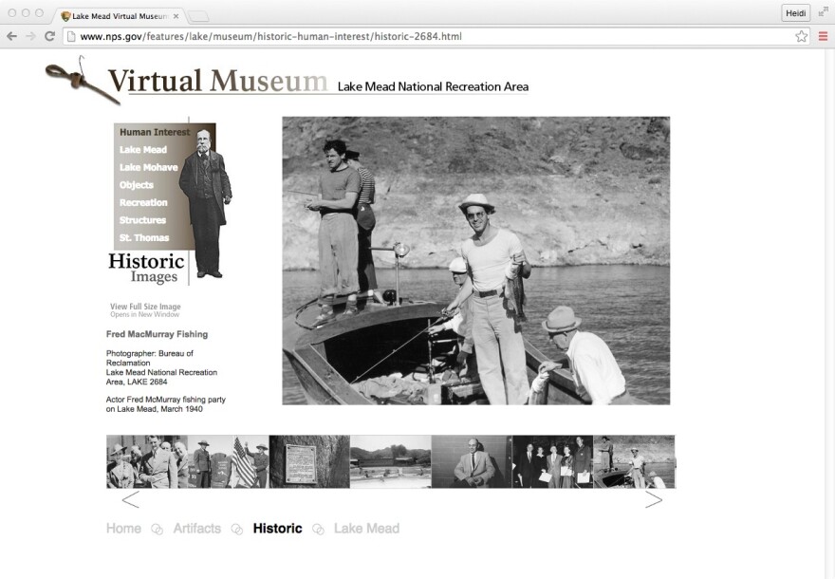Click the browser forward navigation arrow
Screen dimensions: 835x579
(x=29, y=36)
